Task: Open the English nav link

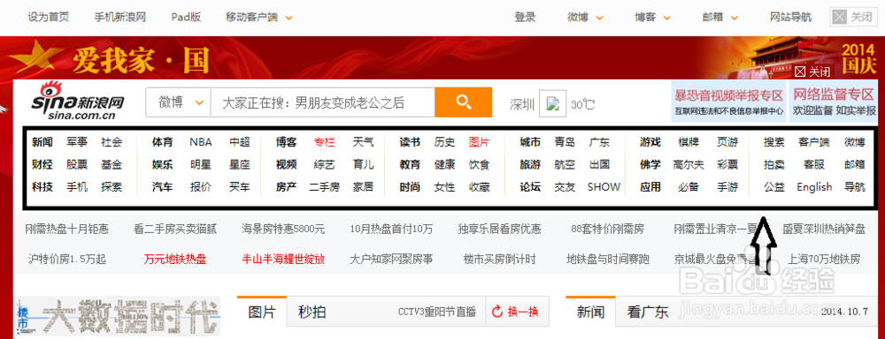Action: [x=814, y=186]
